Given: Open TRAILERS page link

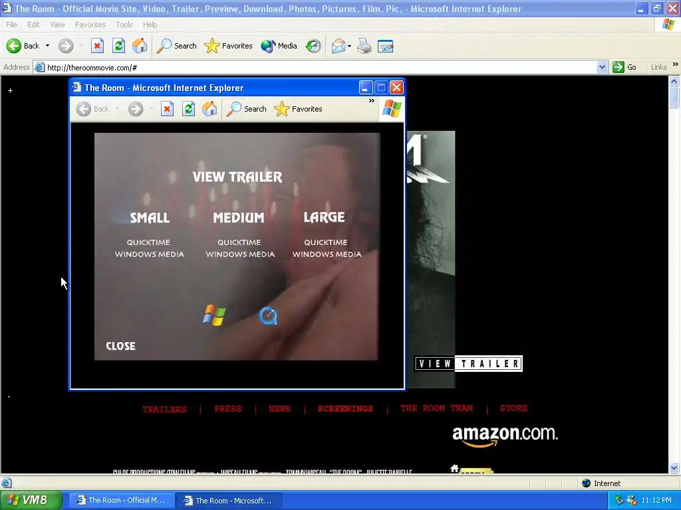Looking at the screenshot, I should (165, 409).
